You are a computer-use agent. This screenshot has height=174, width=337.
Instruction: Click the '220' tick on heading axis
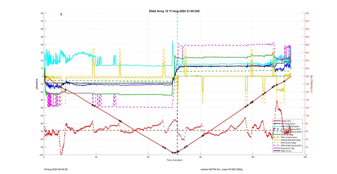[x=308, y=68]
